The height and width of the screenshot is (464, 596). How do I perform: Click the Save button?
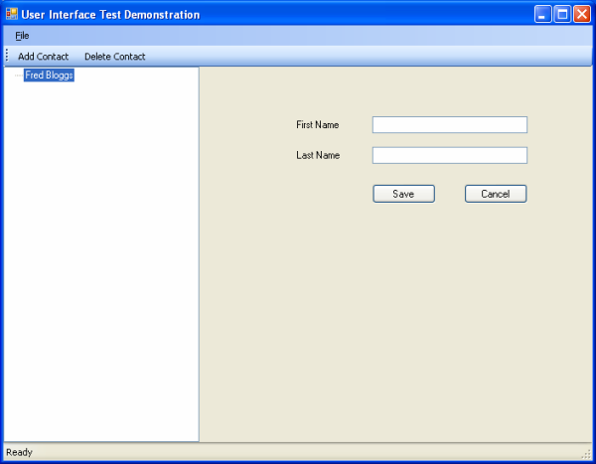pyautogui.click(x=403, y=194)
